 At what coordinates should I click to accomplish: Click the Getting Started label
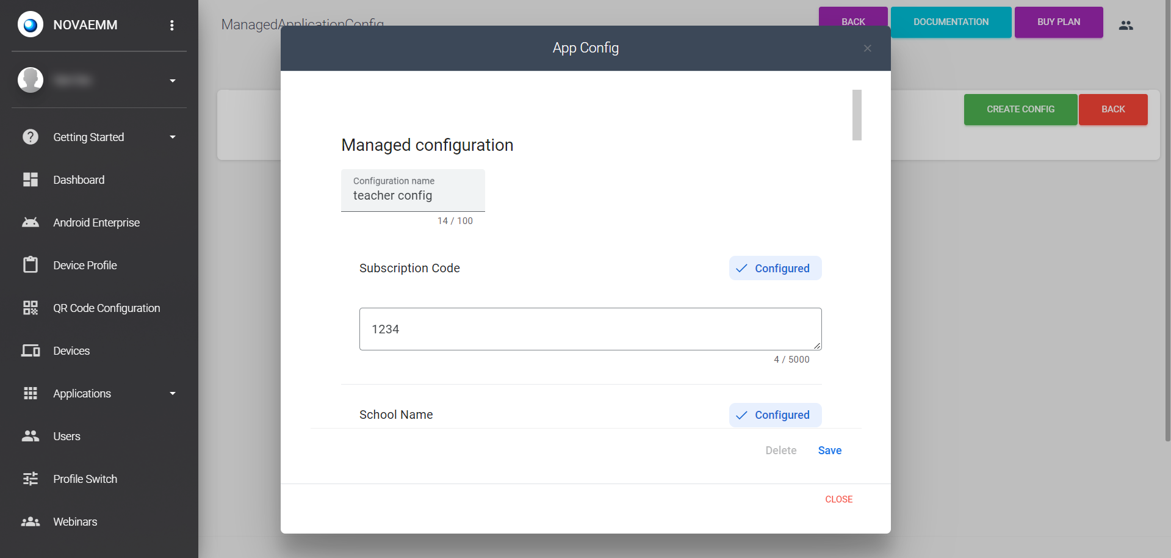point(88,137)
